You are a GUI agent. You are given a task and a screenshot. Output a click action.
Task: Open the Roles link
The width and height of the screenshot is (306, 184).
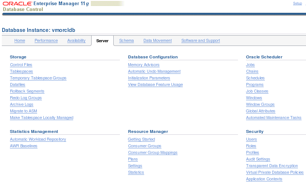click(x=251, y=146)
